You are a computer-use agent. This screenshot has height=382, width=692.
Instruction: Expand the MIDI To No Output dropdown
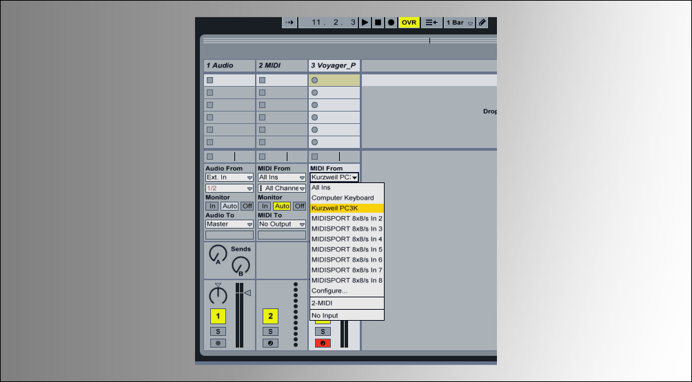(282, 224)
